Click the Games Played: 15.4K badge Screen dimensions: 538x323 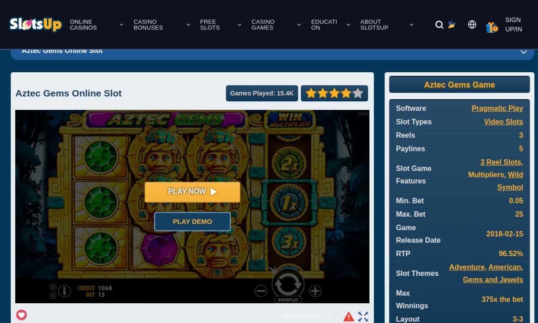[262, 93]
